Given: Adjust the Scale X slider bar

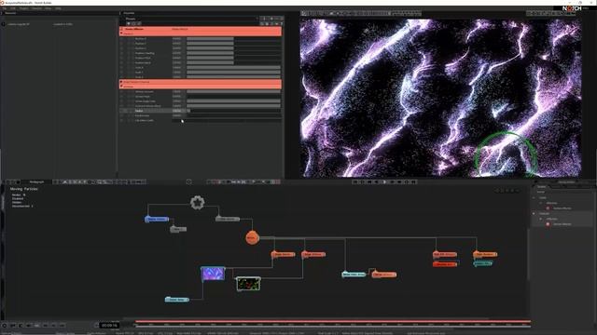Looking at the screenshot, I should 234,68.
